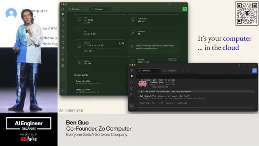Click the pink Claude Code mascot in terminal
Image resolution: width=259 pixels, height=146 pixels.
[x=143, y=84]
